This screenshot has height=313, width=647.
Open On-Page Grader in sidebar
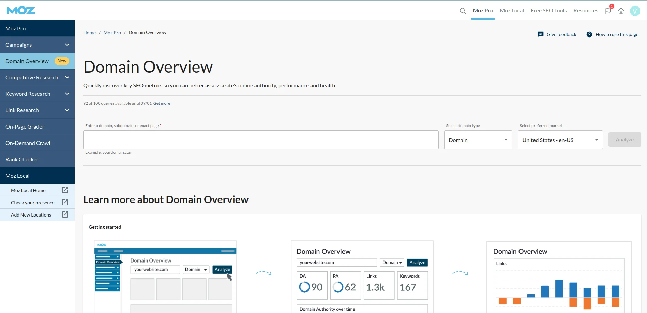tap(37, 126)
